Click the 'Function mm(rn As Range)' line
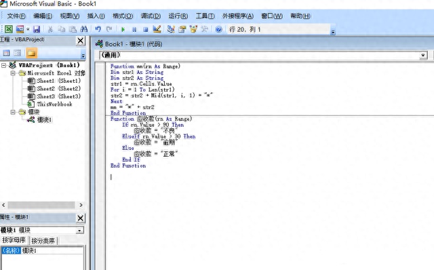Viewport: 434px width, 270px height. click(145, 66)
